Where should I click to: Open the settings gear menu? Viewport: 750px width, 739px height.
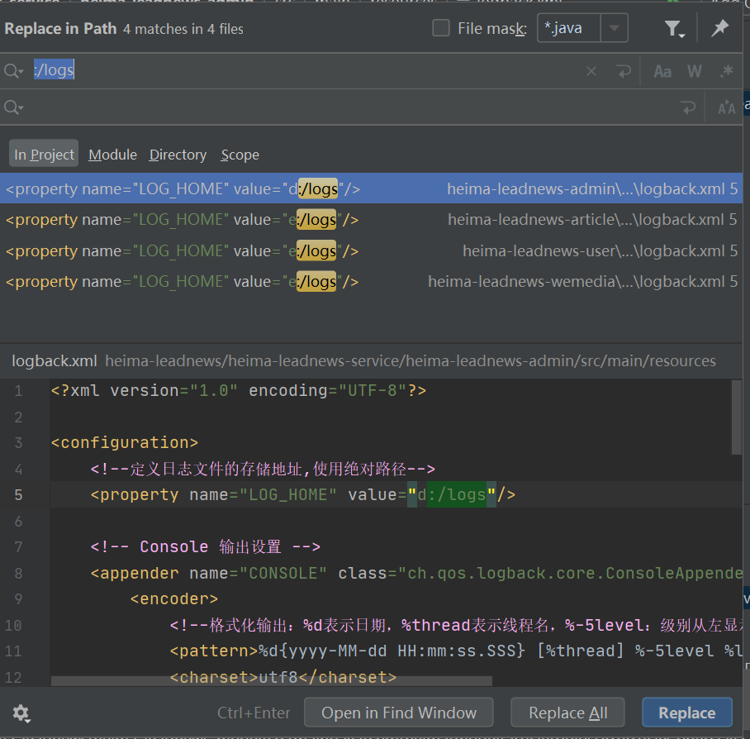21,713
